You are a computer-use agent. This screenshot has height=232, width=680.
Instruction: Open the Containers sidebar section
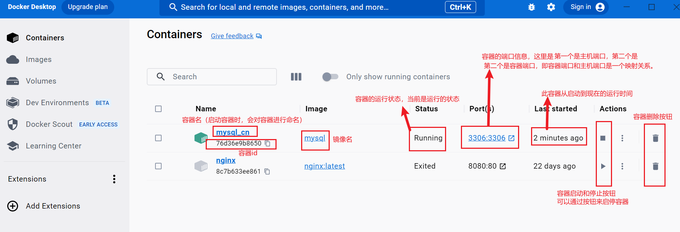tap(45, 38)
